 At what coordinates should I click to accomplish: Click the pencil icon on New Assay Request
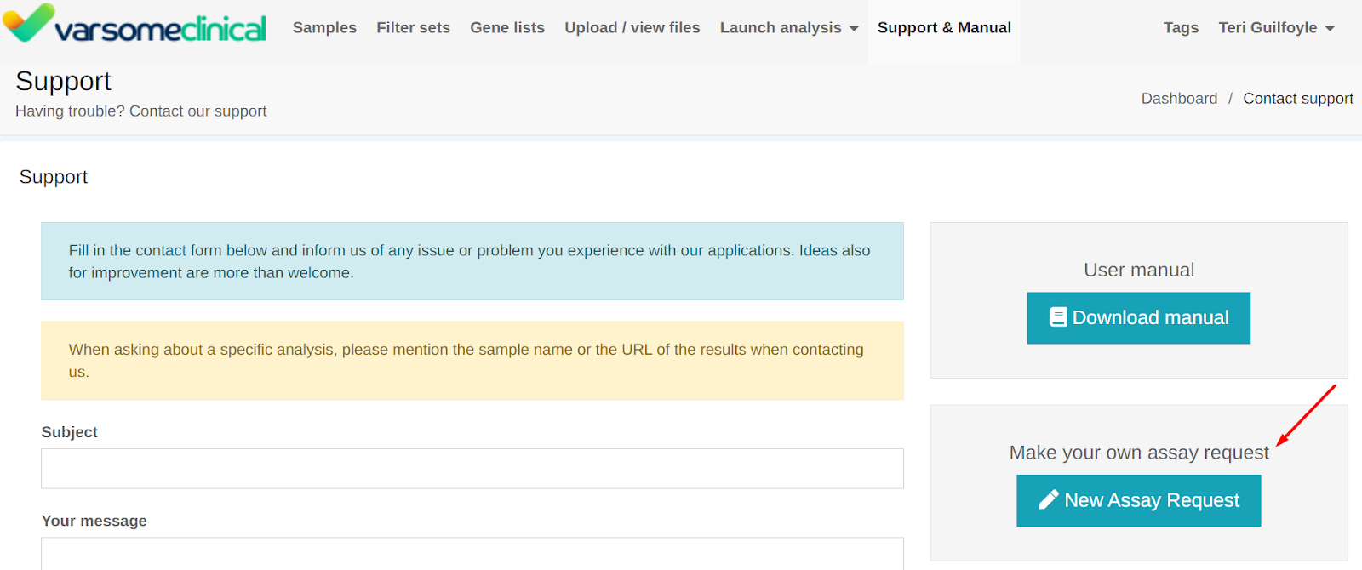coord(1048,499)
